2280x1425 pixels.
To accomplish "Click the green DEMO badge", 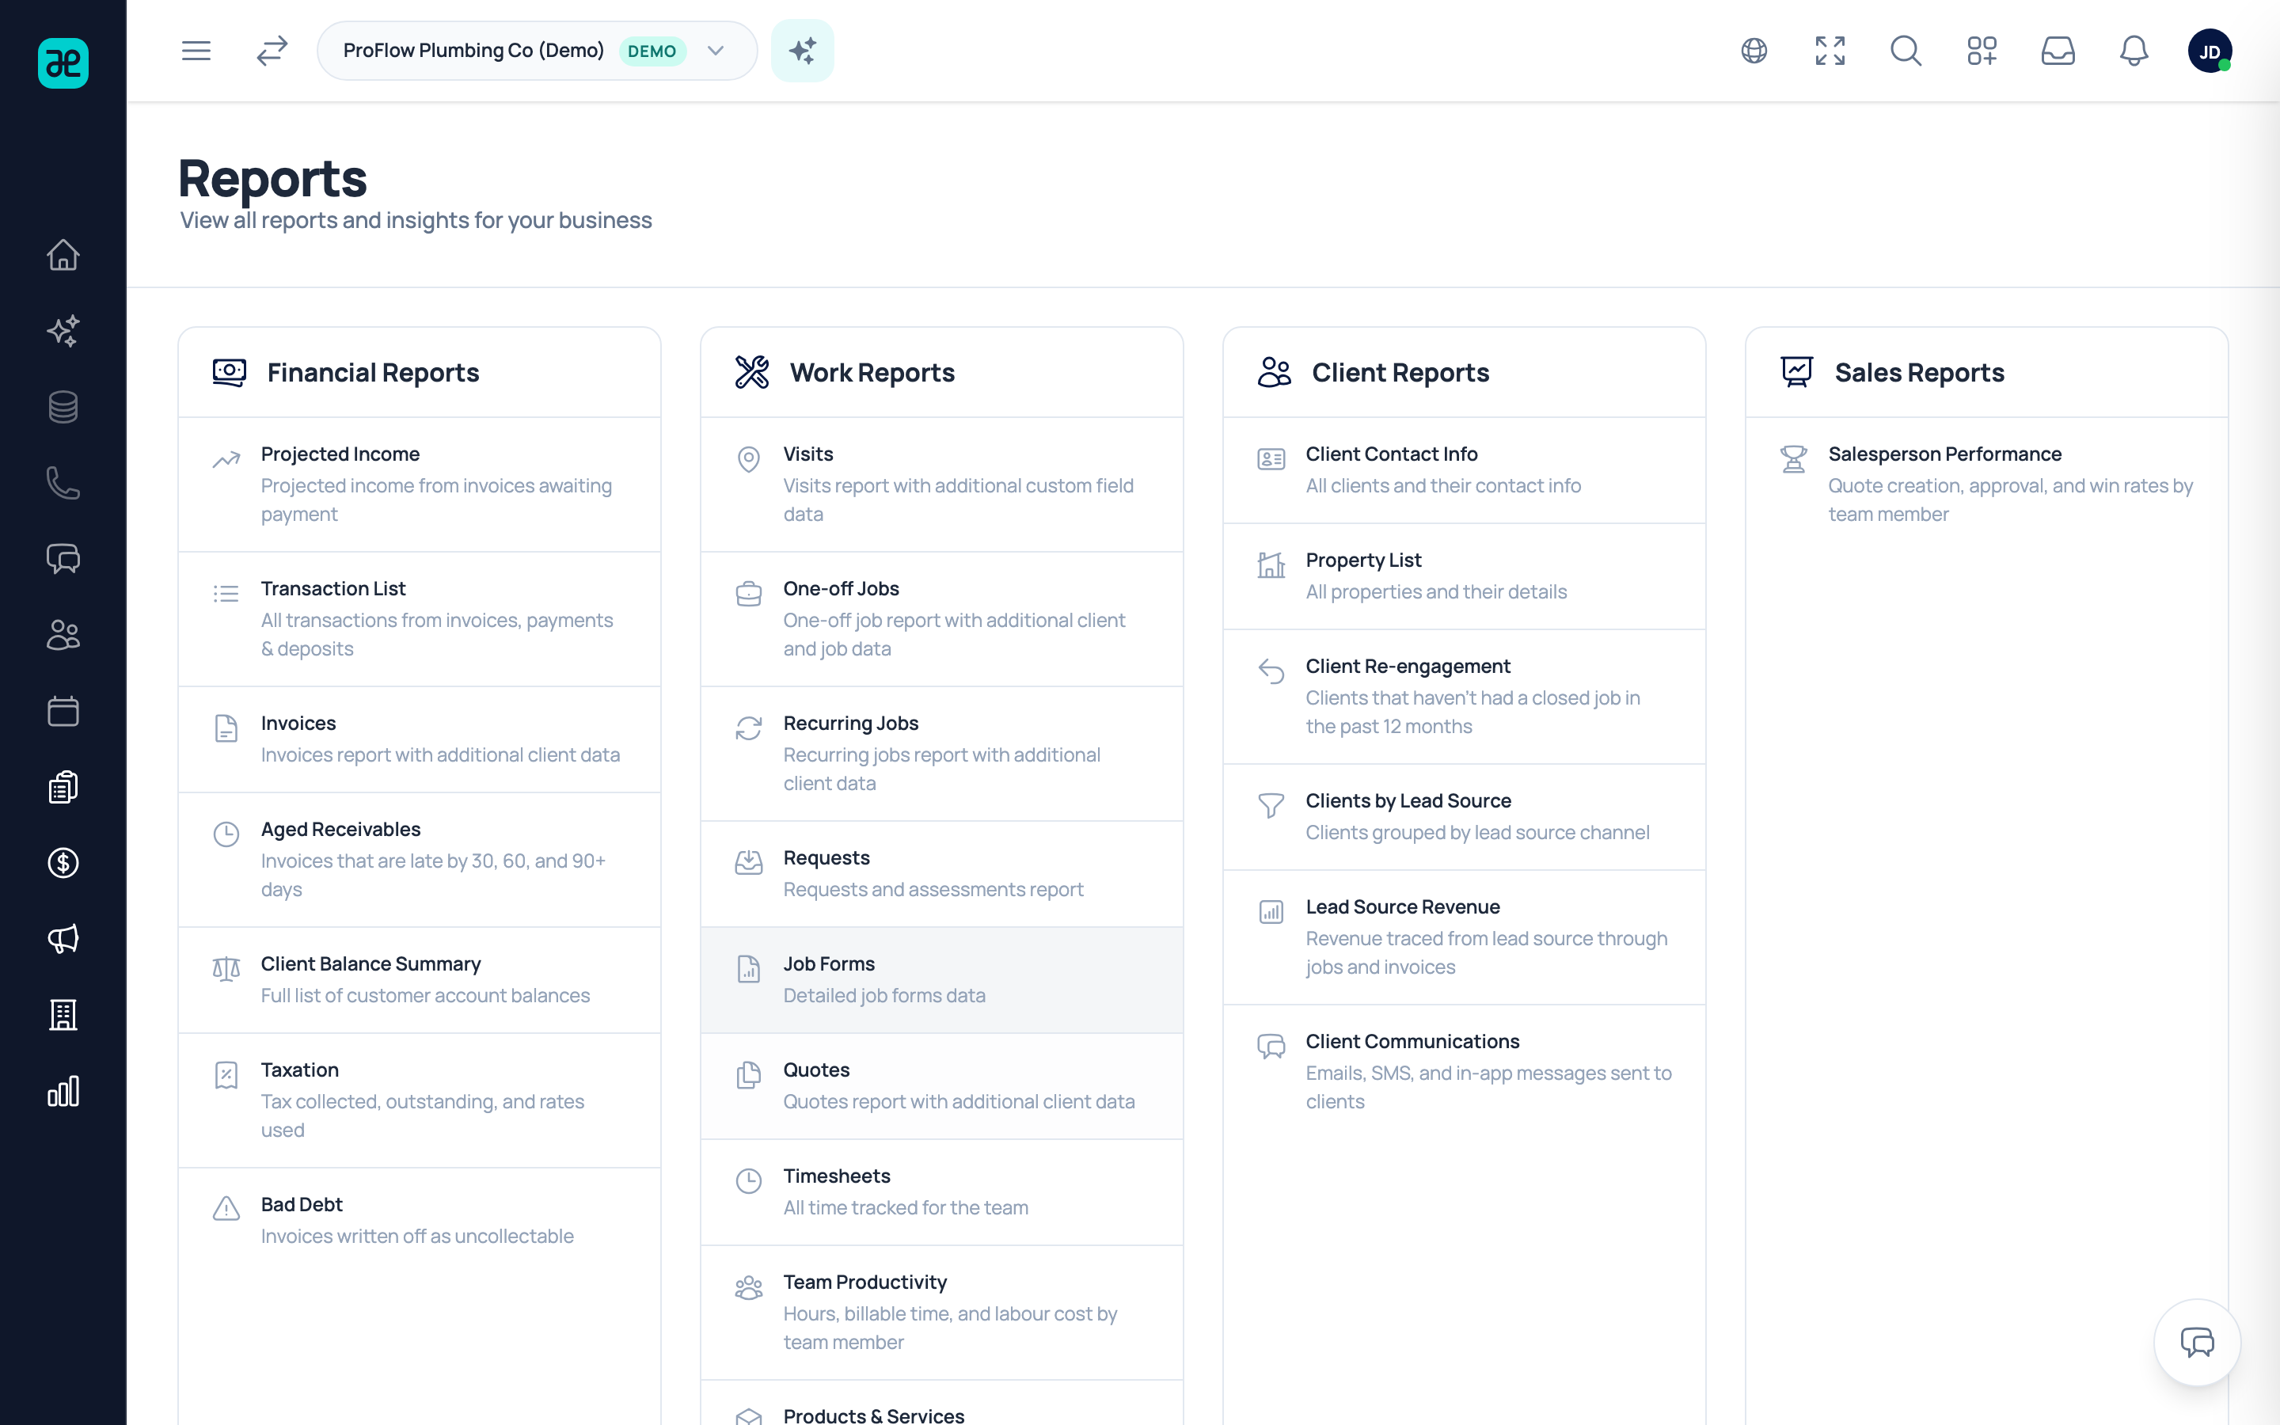I will [x=652, y=51].
